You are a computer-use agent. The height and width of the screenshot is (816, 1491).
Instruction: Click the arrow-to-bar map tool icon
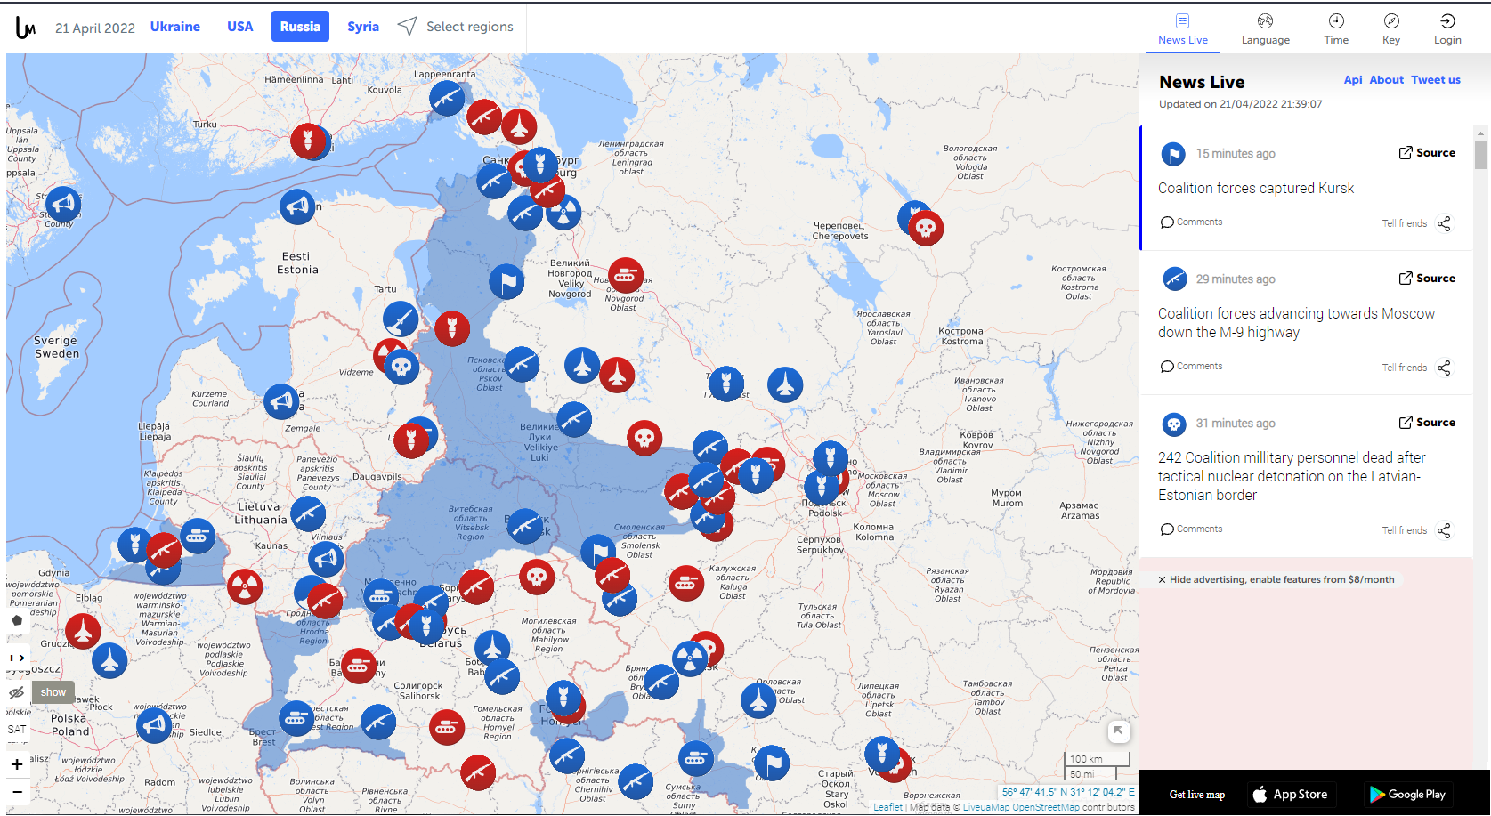click(17, 658)
